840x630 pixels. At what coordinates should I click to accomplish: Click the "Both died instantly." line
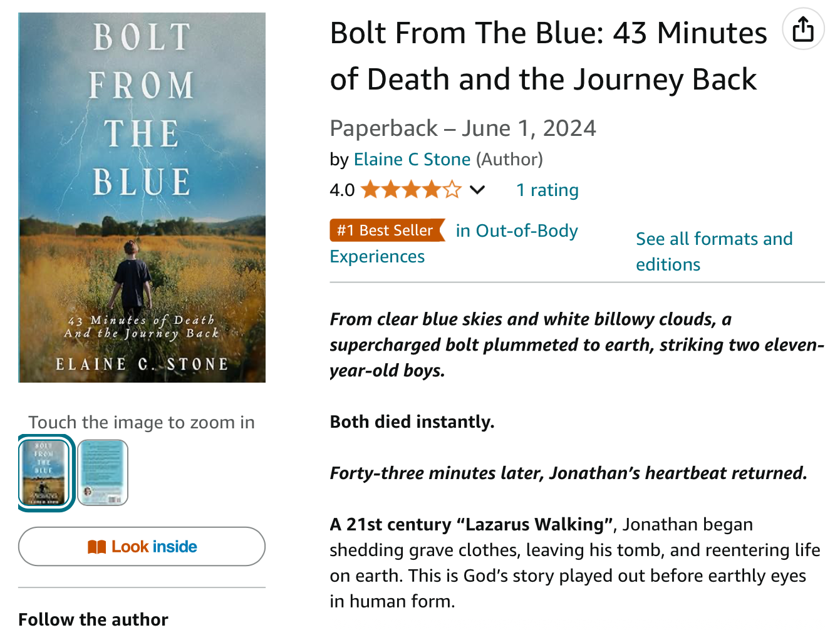click(412, 421)
